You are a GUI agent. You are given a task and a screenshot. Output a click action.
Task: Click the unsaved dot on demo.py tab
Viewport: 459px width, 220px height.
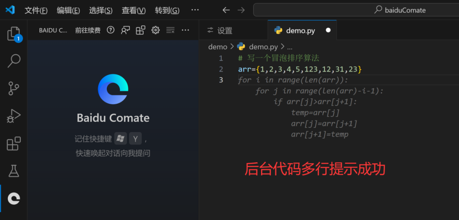(x=328, y=30)
